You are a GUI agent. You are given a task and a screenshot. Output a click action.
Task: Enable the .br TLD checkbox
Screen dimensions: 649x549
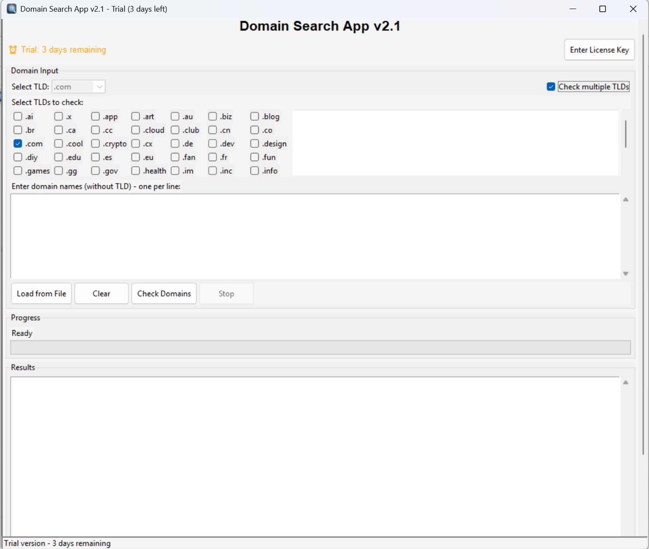(18, 130)
